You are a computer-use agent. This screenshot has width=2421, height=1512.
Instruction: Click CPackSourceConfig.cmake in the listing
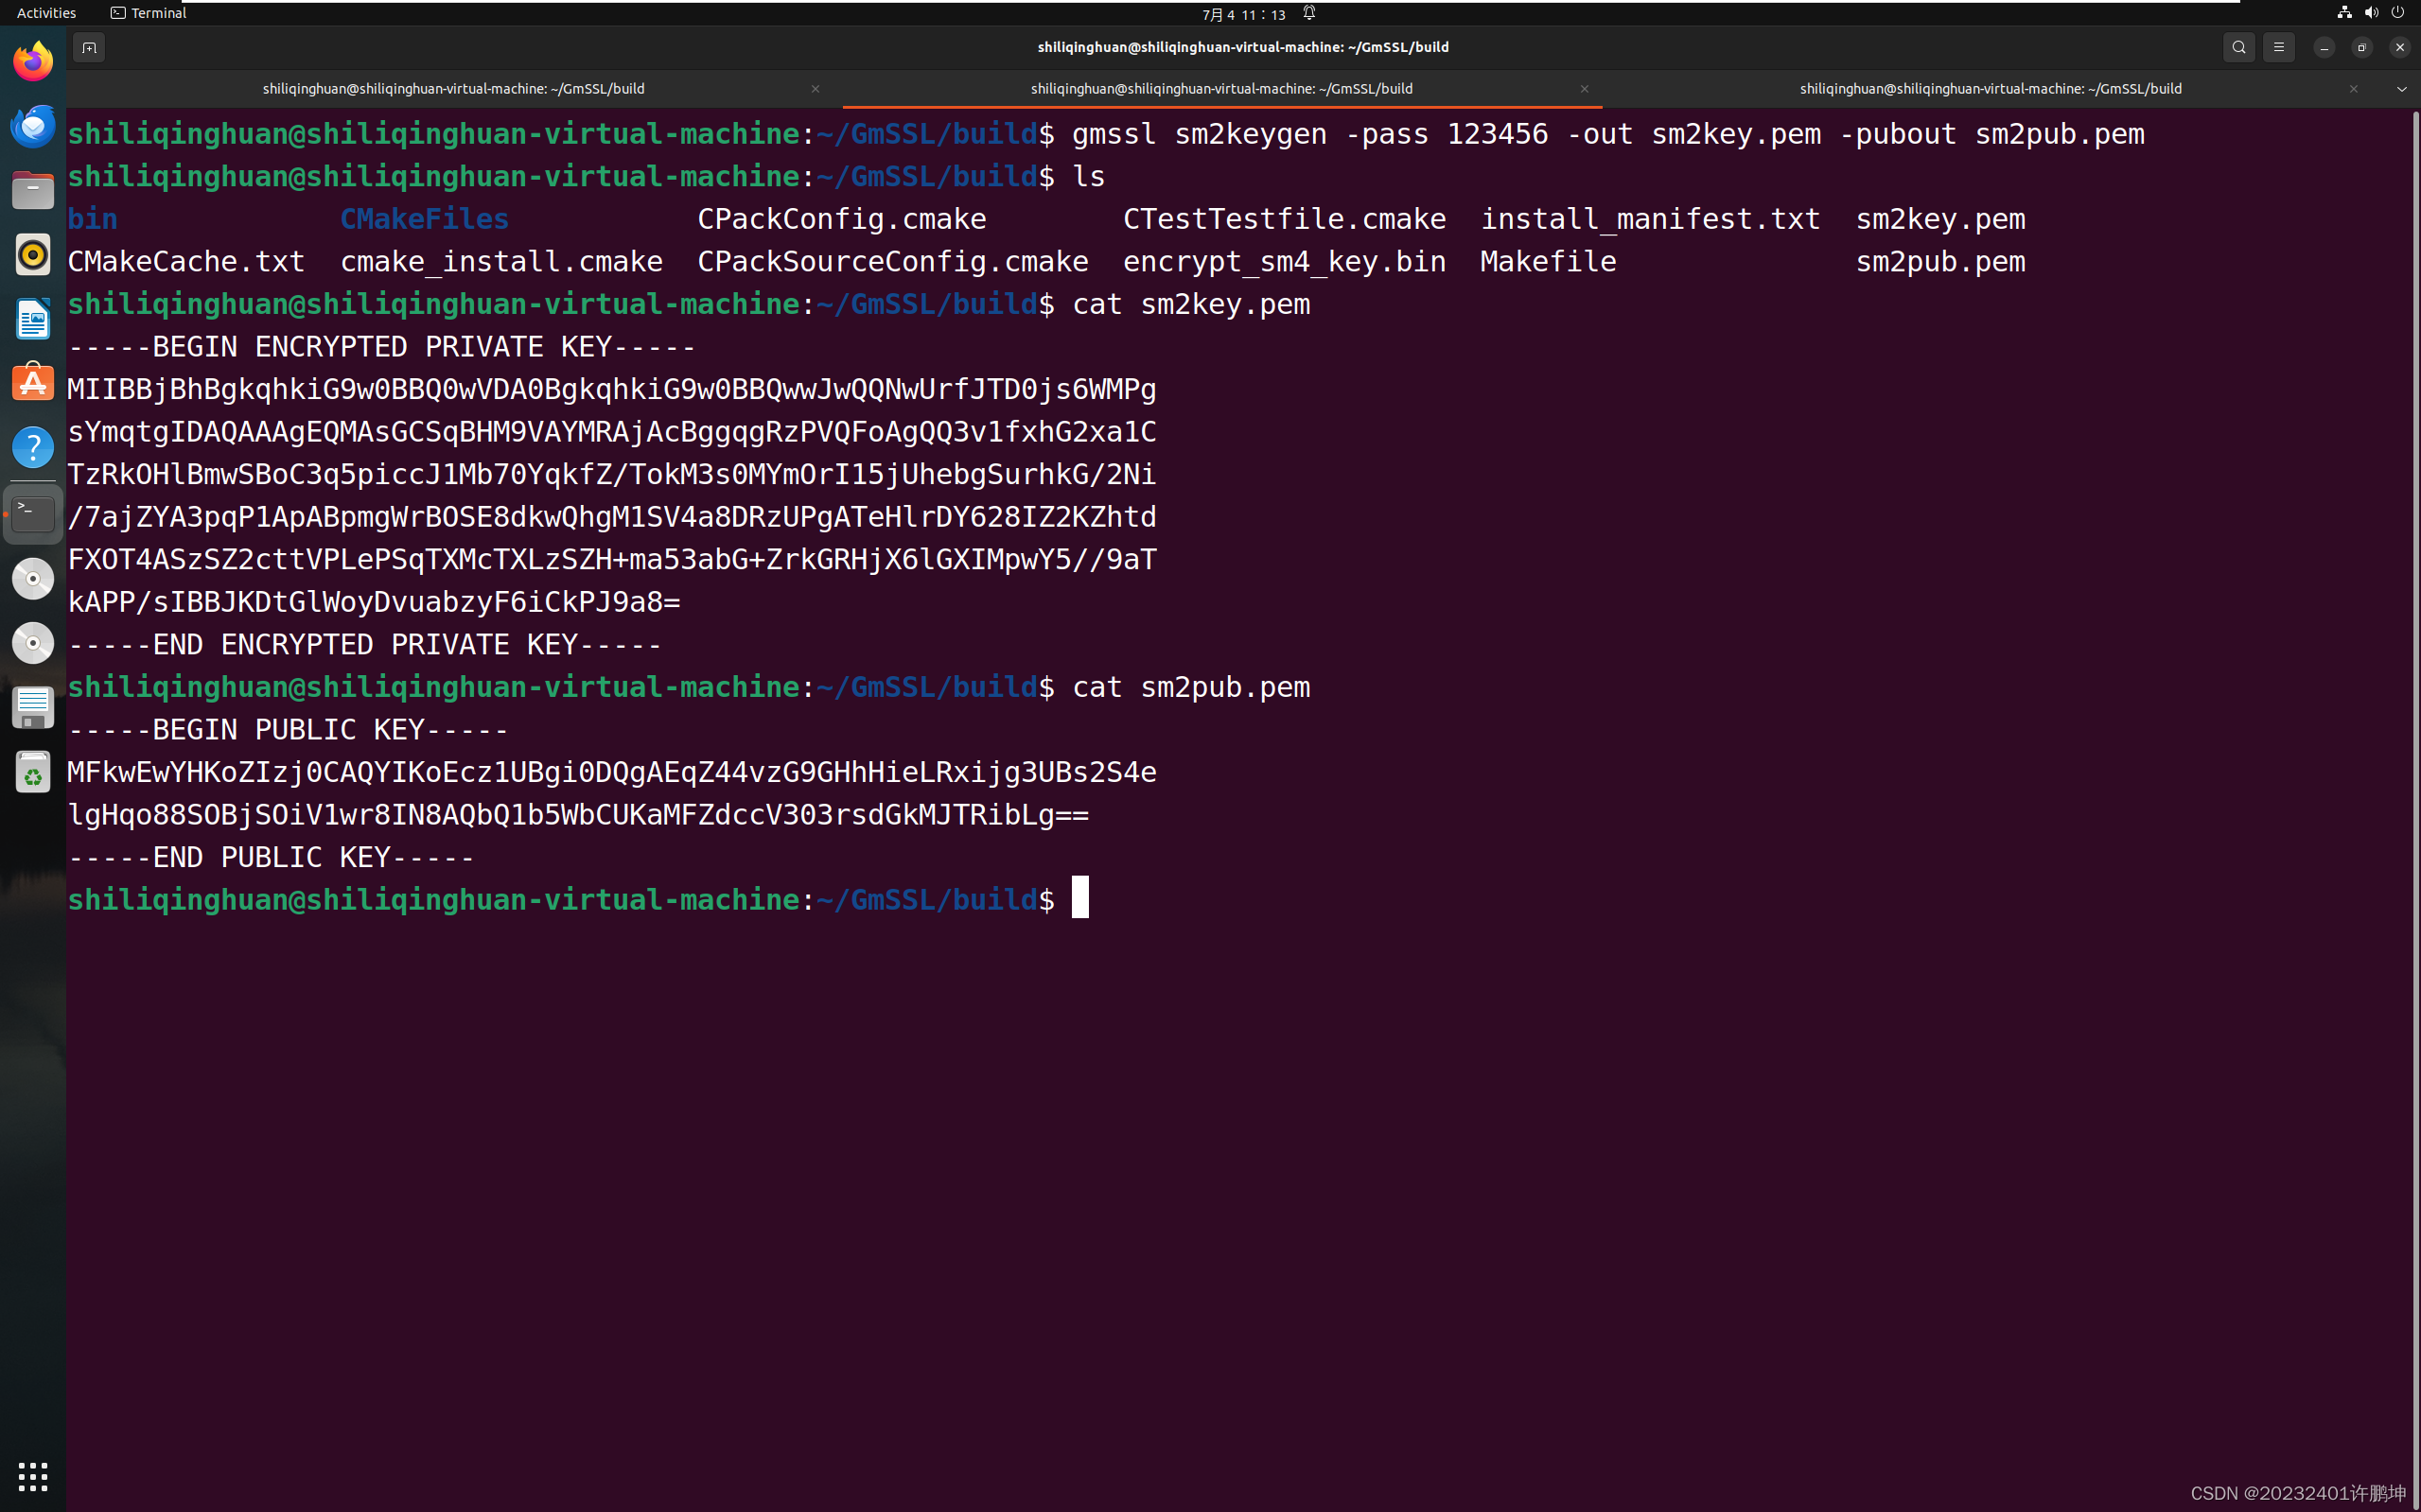(x=893, y=262)
